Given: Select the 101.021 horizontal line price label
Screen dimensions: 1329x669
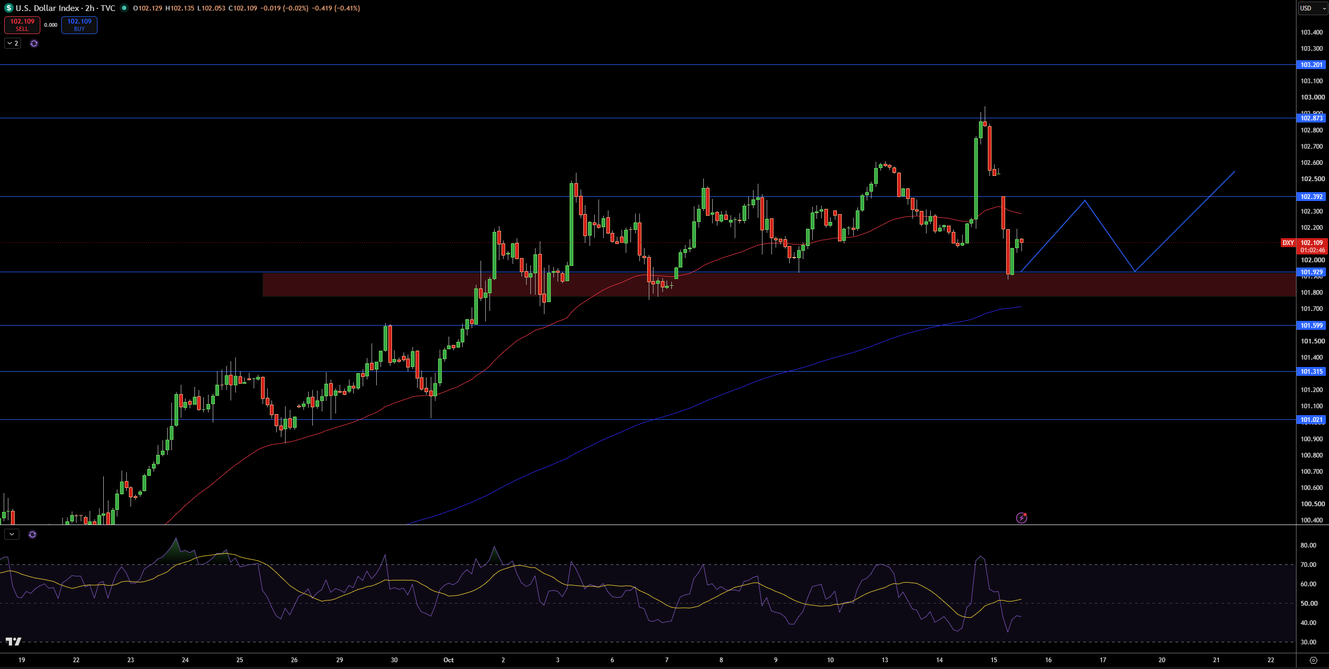Looking at the screenshot, I should tap(1312, 420).
